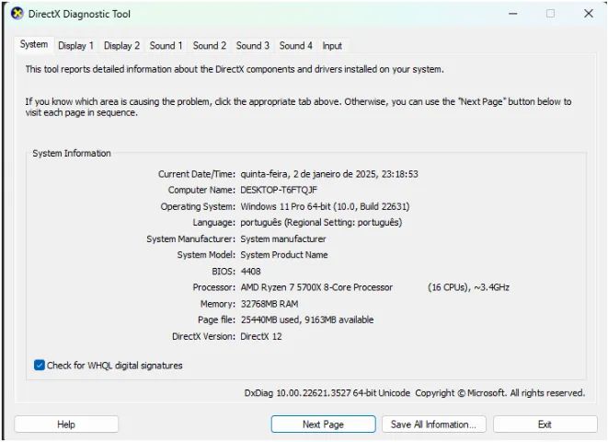The image size is (608, 442).
Task: View the Sound 4 tab
Action: coord(295,45)
